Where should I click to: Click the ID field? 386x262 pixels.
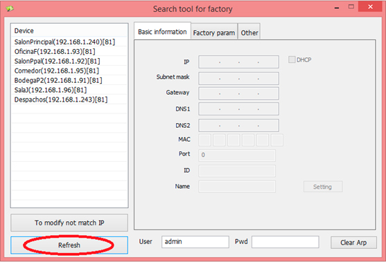pyautogui.click(x=237, y=171)
